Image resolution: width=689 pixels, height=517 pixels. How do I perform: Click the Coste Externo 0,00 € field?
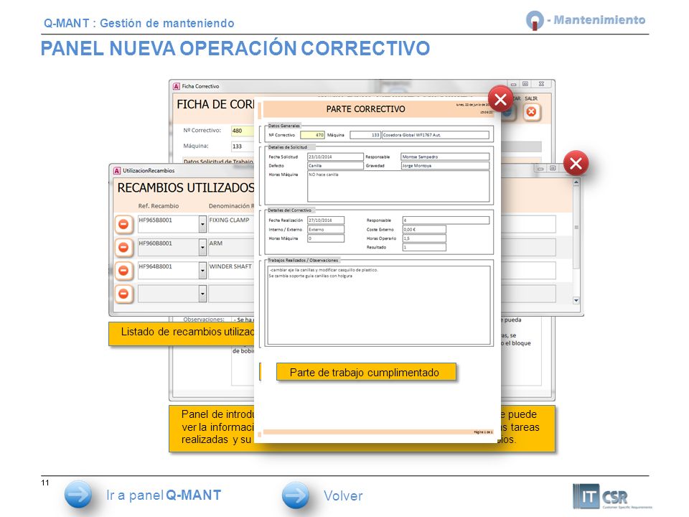pyautogui.click(x=424, y=230)
